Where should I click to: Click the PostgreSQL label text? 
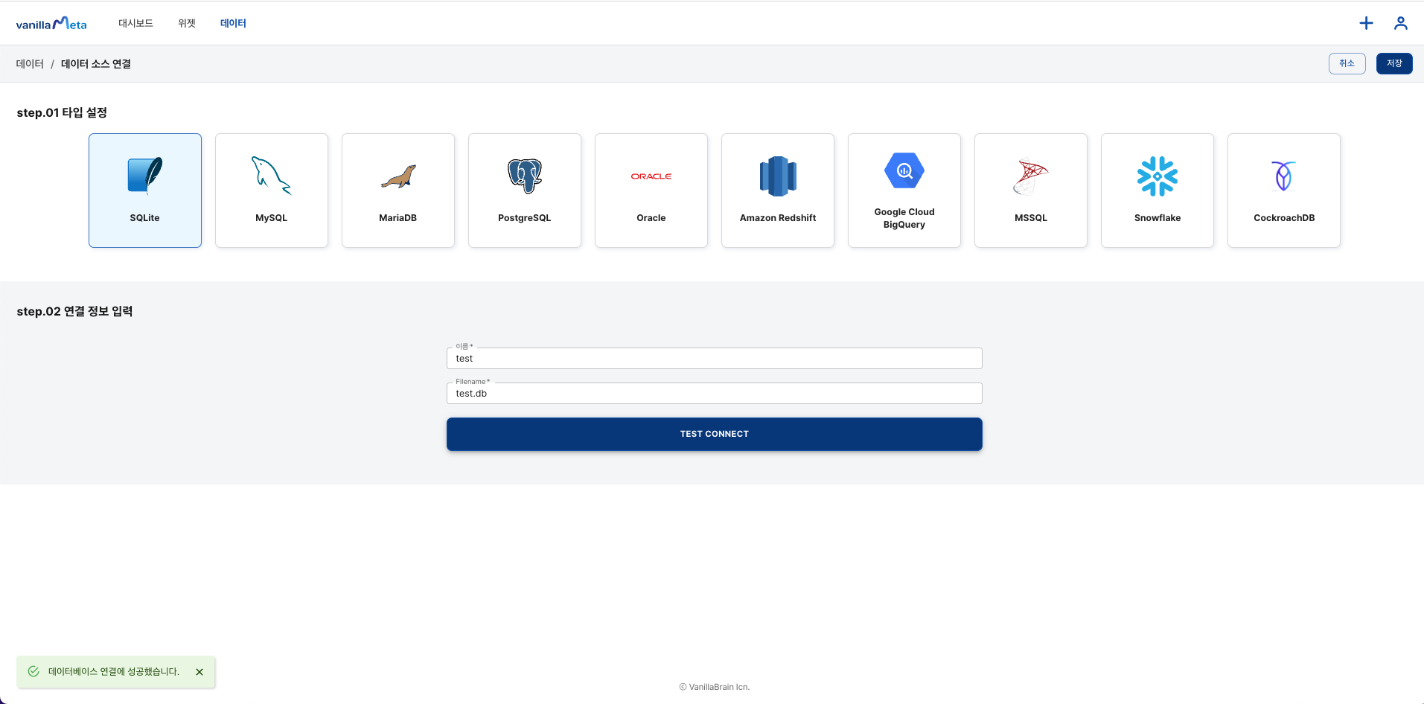tap(525, 218)
